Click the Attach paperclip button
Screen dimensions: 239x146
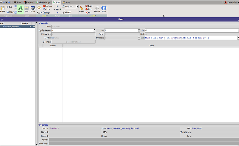(x=67, y=12)
